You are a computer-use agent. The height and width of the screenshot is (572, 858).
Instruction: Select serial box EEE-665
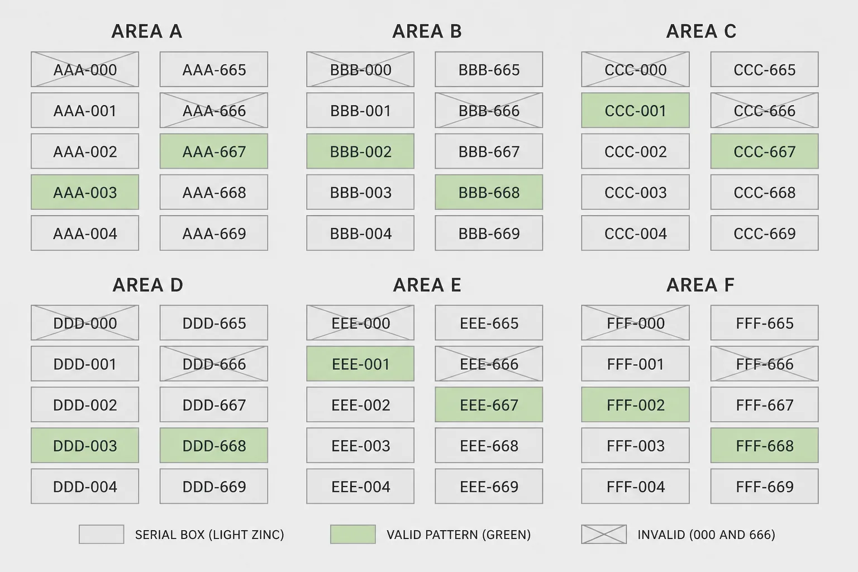coord(489,322)
